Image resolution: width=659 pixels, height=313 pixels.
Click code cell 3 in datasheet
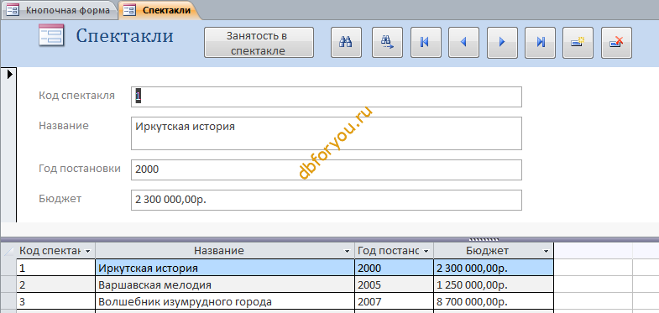56,301
